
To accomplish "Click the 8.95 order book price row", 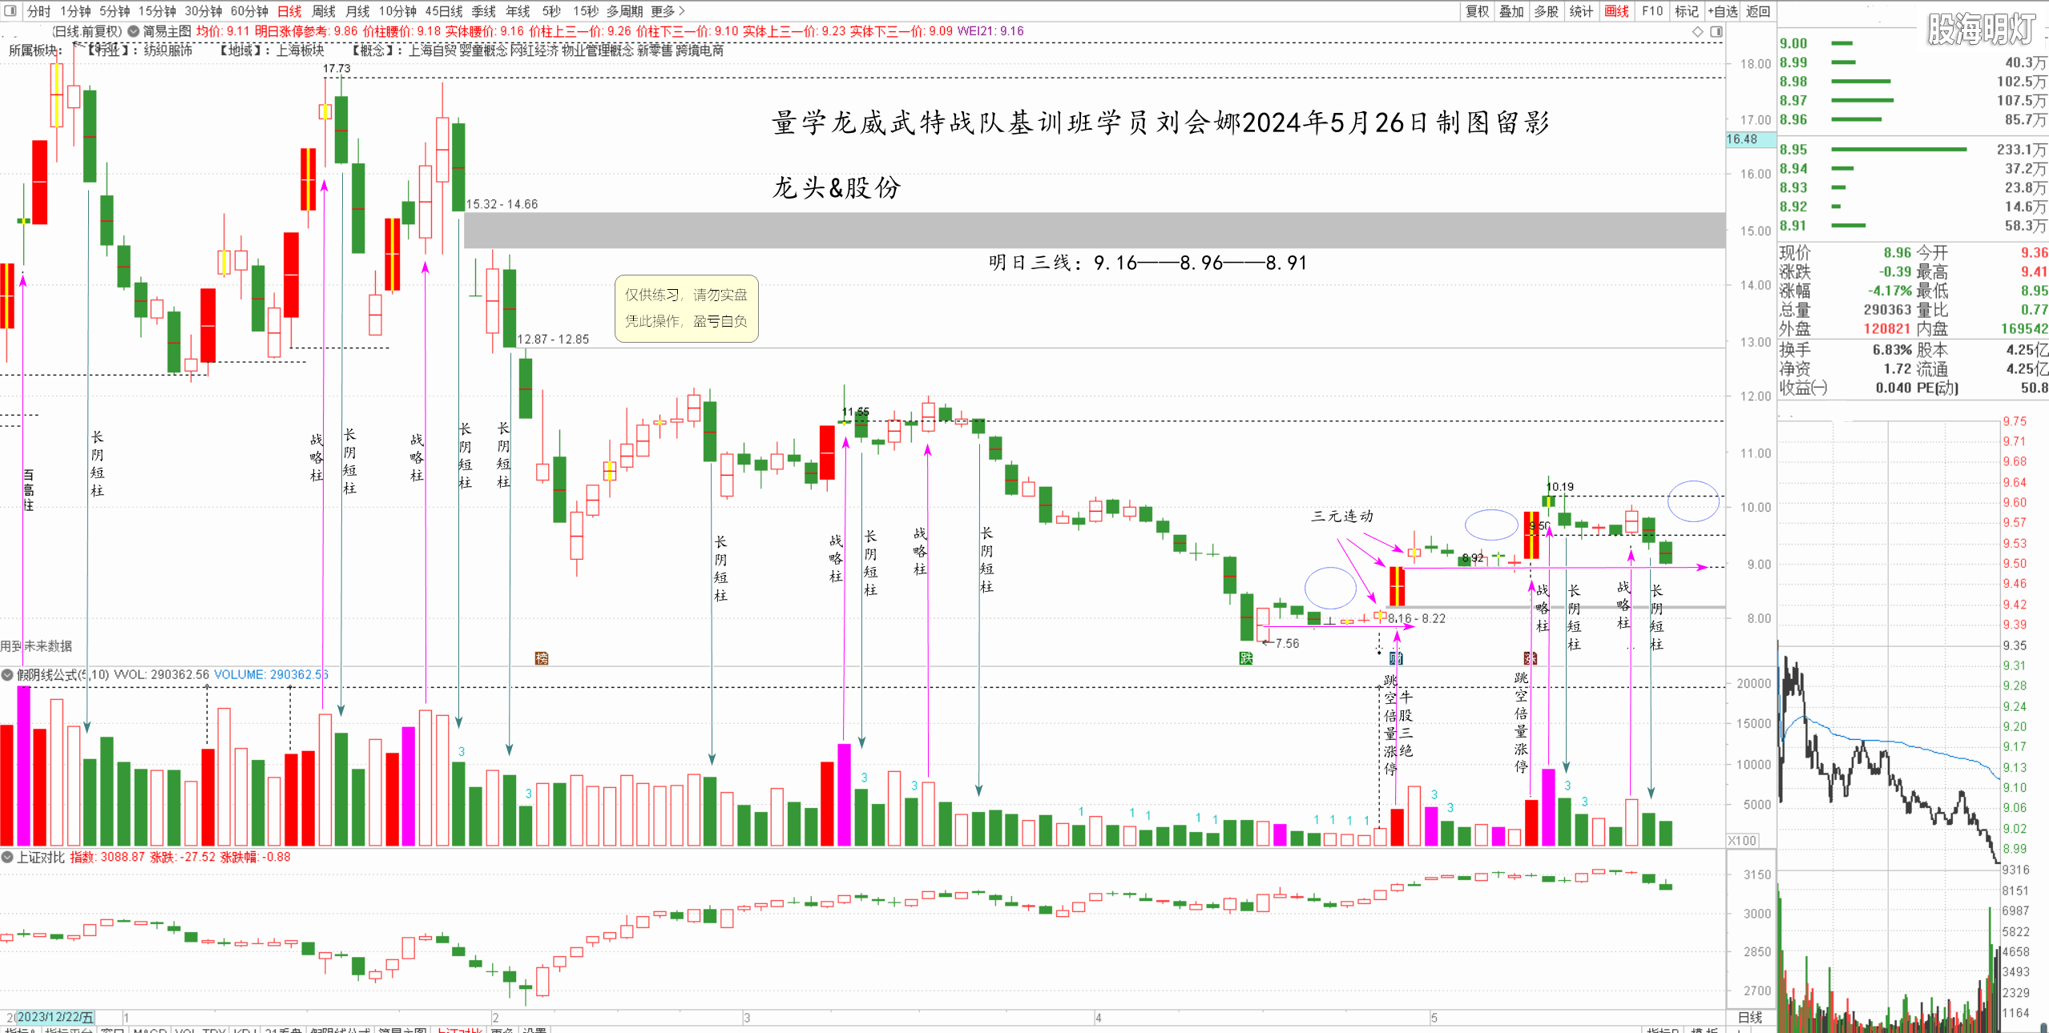I will (x=1912, y=149).
